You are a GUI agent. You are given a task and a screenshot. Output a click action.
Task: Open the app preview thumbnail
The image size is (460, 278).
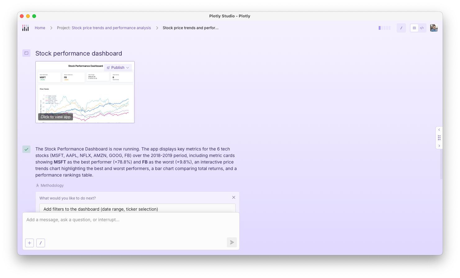click(x=85, y=92)
